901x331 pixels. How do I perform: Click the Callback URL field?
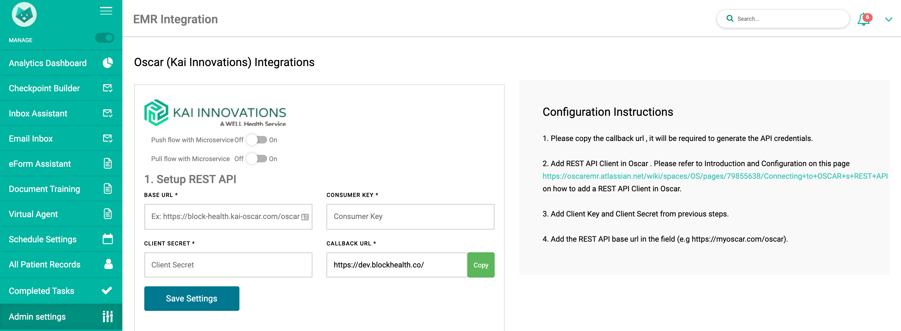tap(397, 265)
